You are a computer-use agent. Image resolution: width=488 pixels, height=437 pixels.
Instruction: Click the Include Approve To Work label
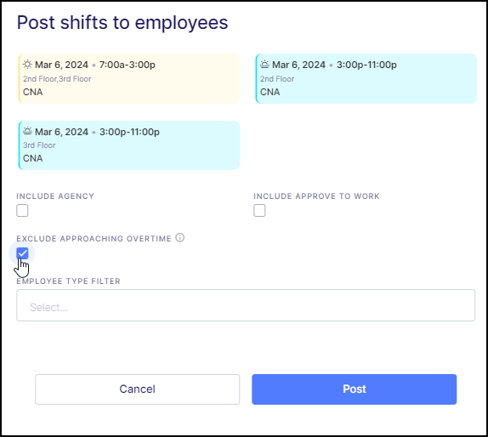pos(316,196)
